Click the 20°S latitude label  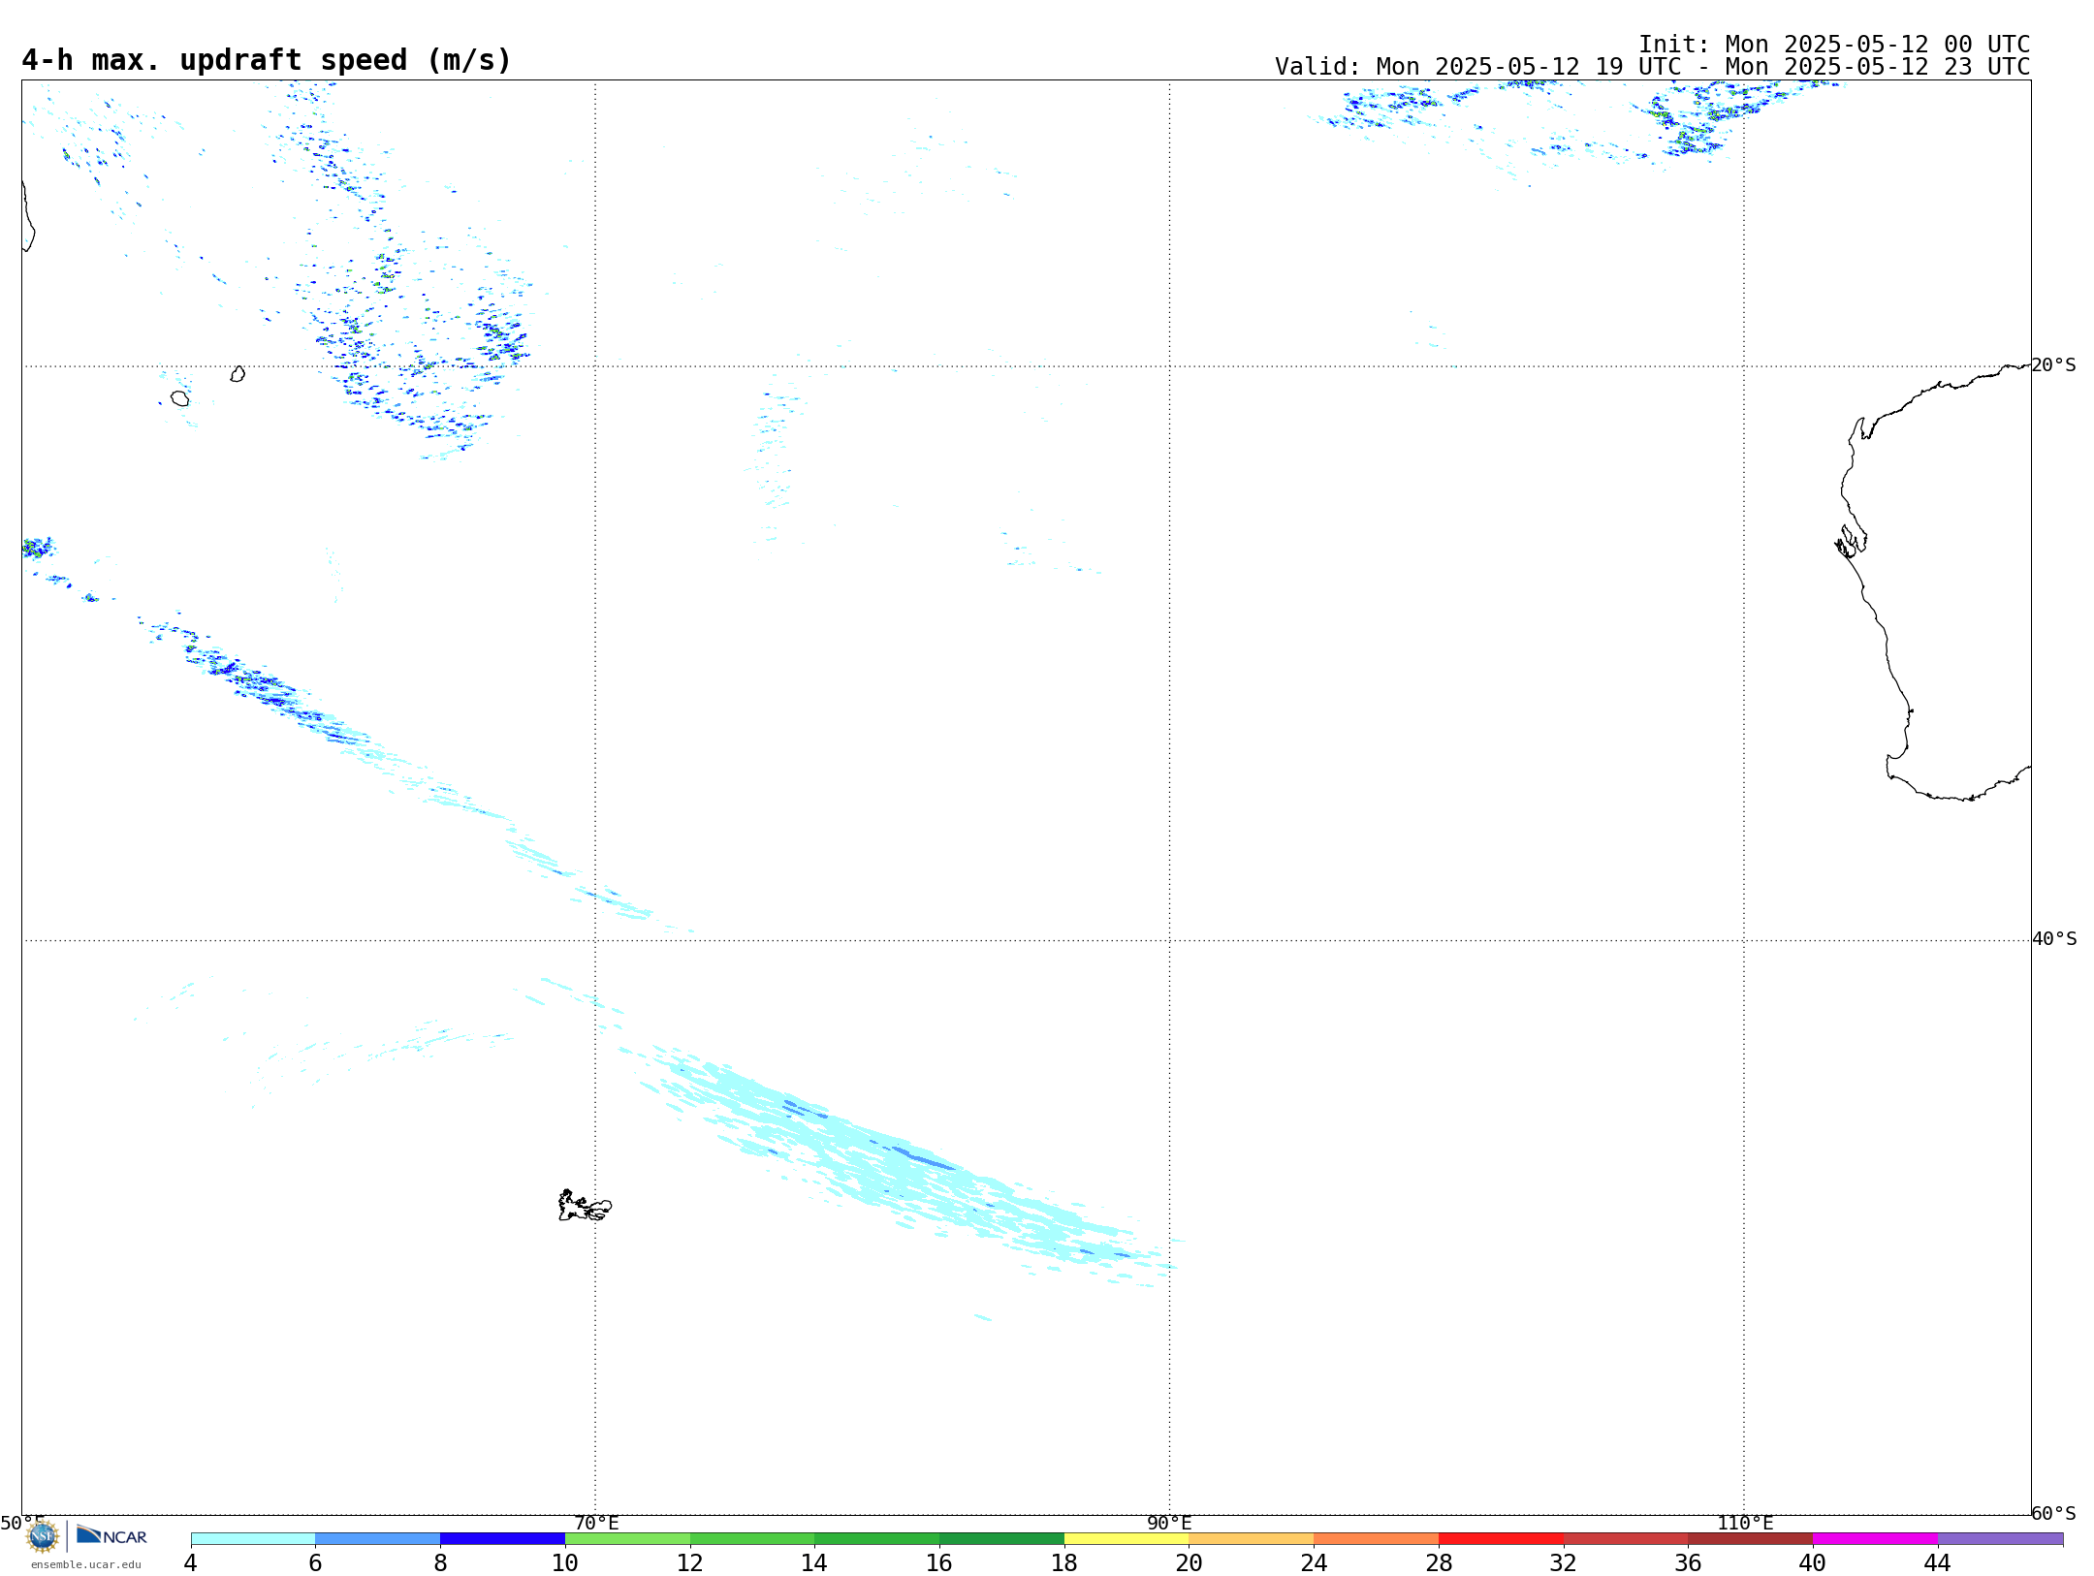point(2054,365)
